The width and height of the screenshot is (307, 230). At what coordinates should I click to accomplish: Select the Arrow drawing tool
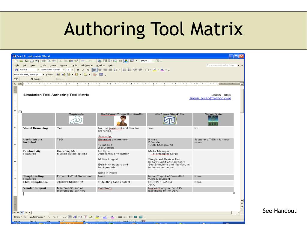tap(54, 217)
